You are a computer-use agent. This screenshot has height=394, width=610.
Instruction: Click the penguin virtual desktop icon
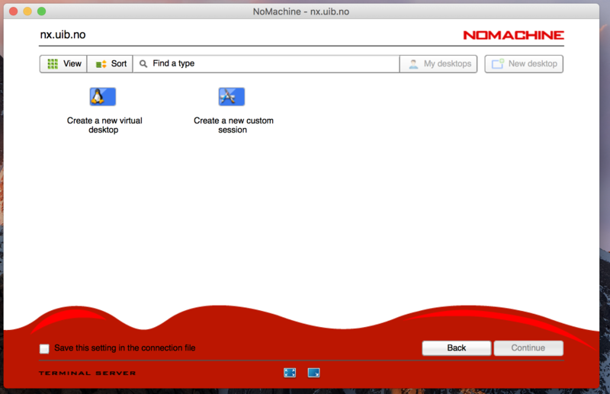tap(103, 97)
